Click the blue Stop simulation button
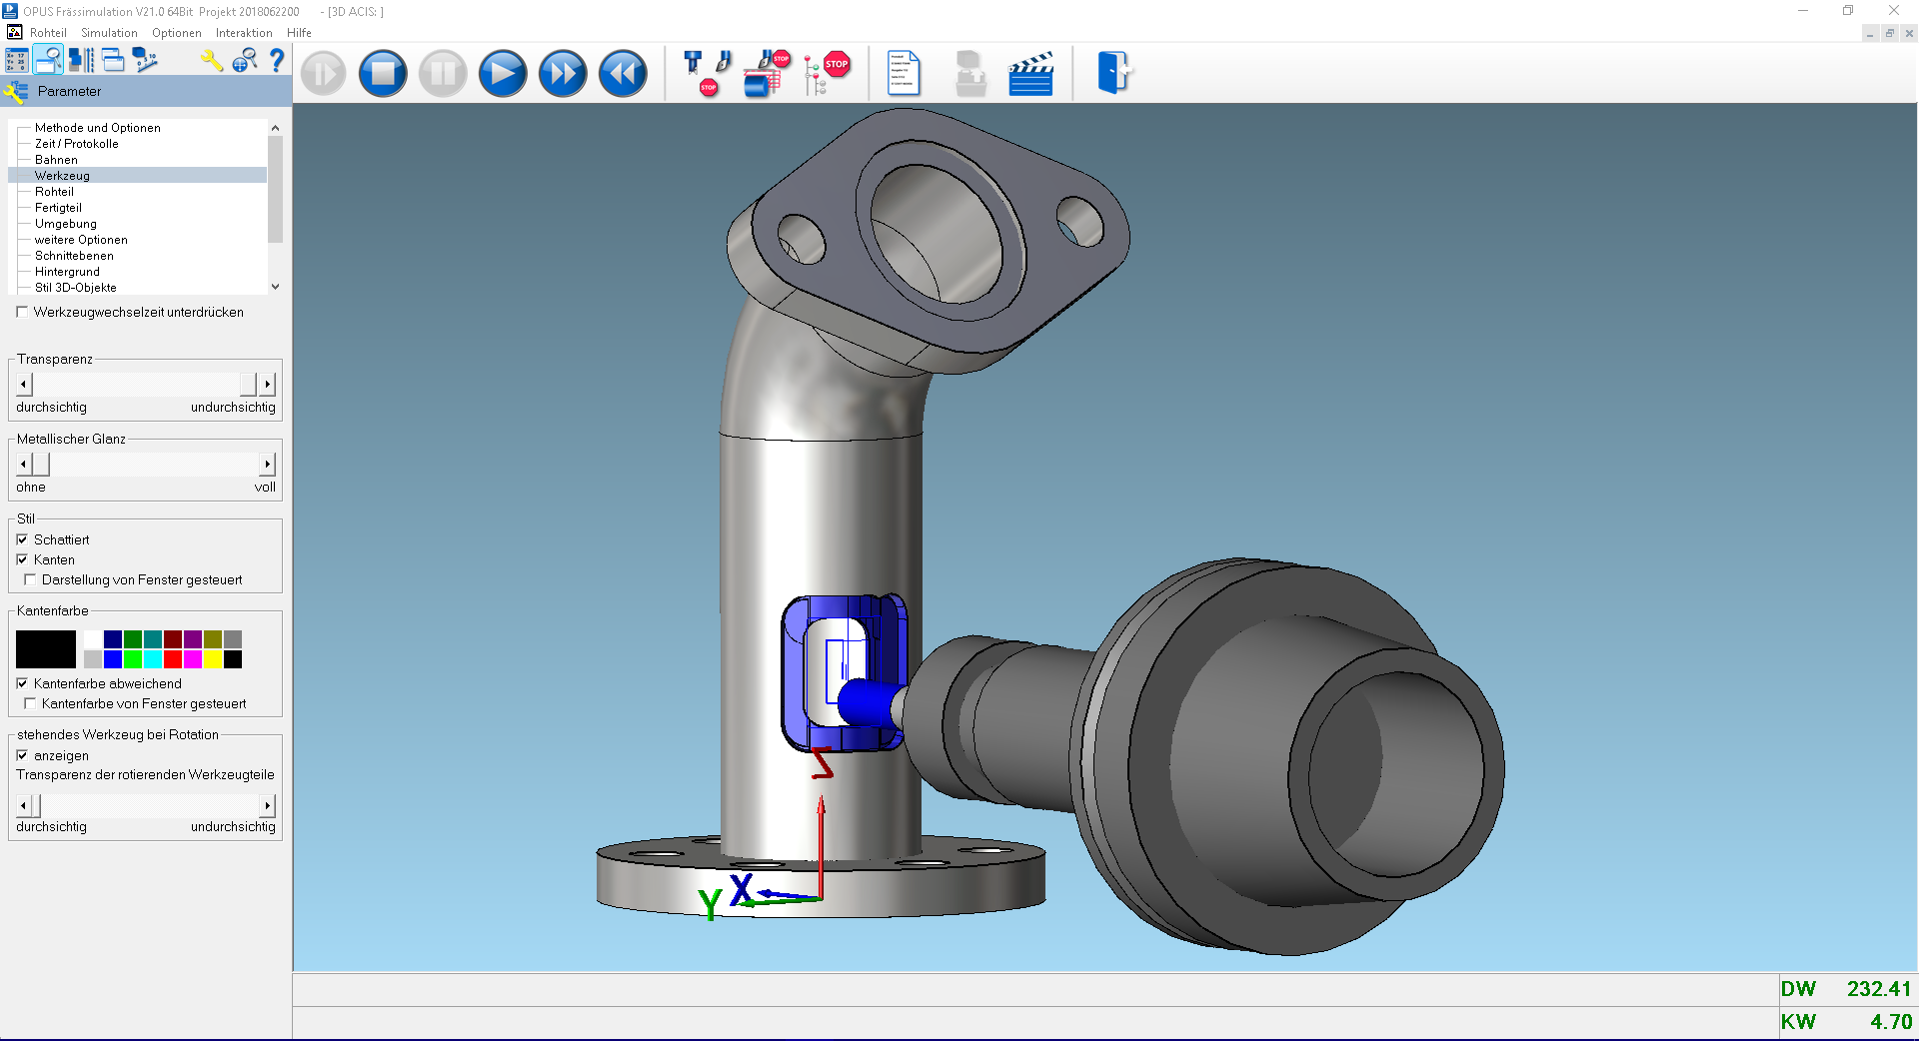This screenshot has height=1041, width=1919. point(383,73)
